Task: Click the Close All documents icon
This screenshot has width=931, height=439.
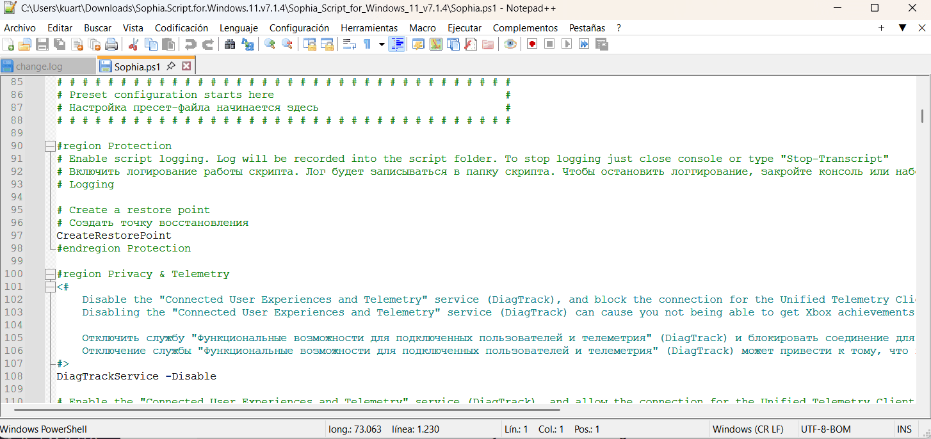Action: 94,44
